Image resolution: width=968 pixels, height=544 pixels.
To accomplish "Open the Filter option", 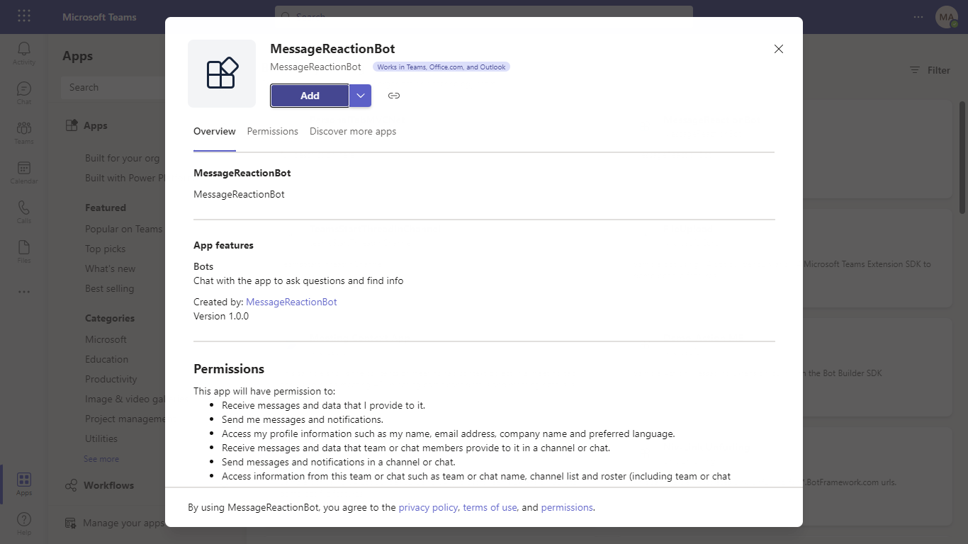I will pos(930,70).
